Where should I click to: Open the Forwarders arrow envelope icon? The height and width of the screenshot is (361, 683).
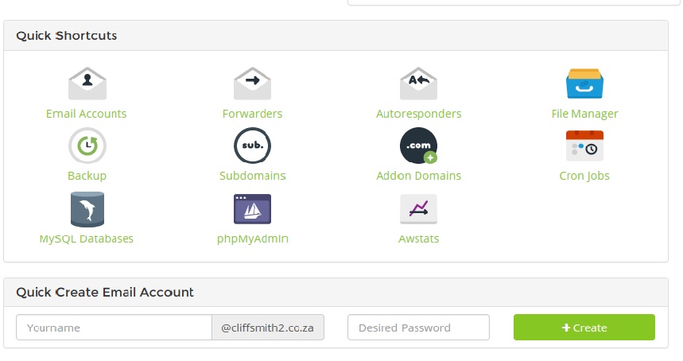(x=252, y=83)
